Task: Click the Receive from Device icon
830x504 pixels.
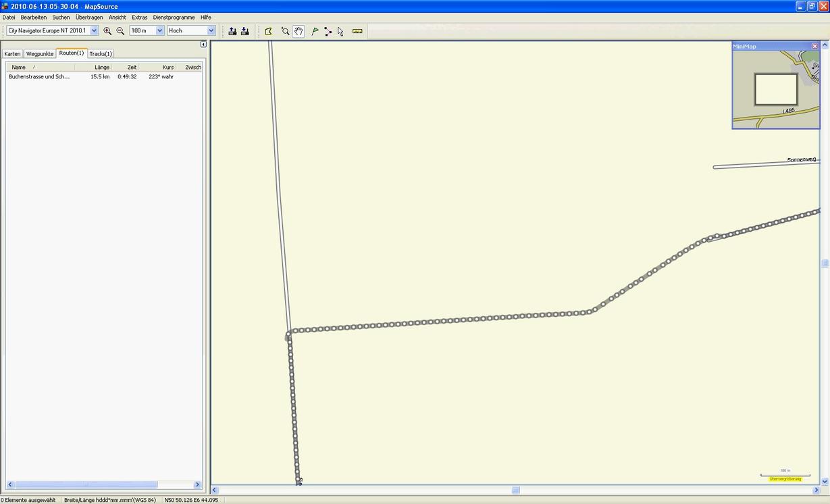Action: click(x=245, y=31)
